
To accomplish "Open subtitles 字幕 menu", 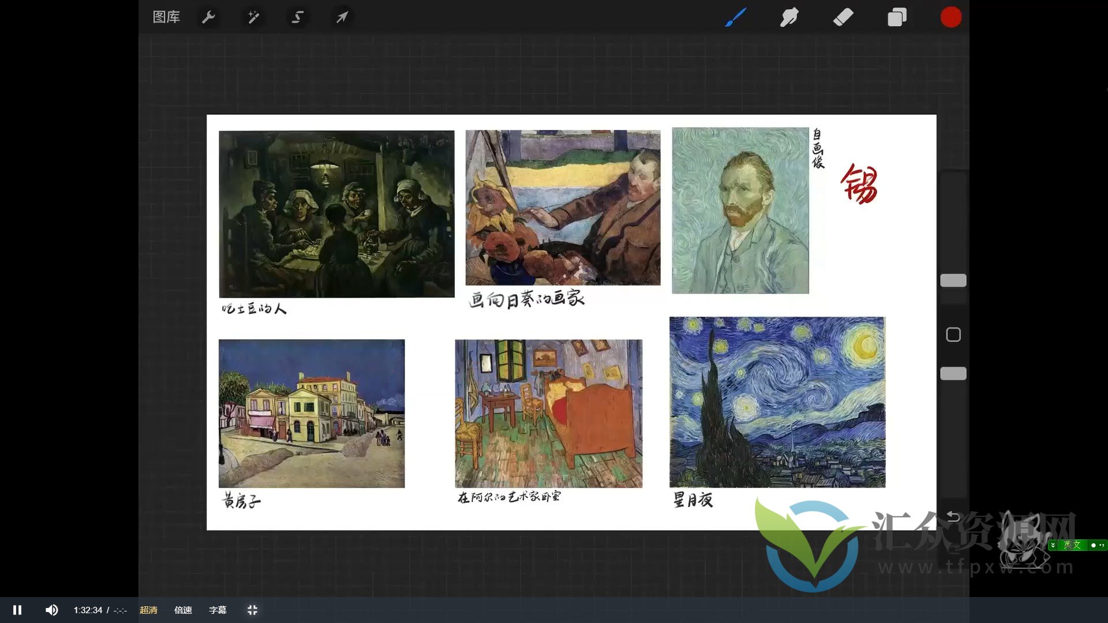I will 218,610.
